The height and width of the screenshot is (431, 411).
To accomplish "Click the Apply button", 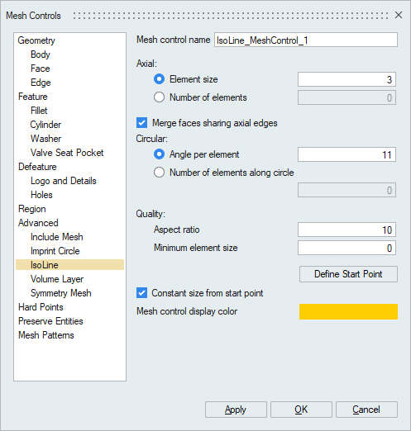I will click(236, 410).
